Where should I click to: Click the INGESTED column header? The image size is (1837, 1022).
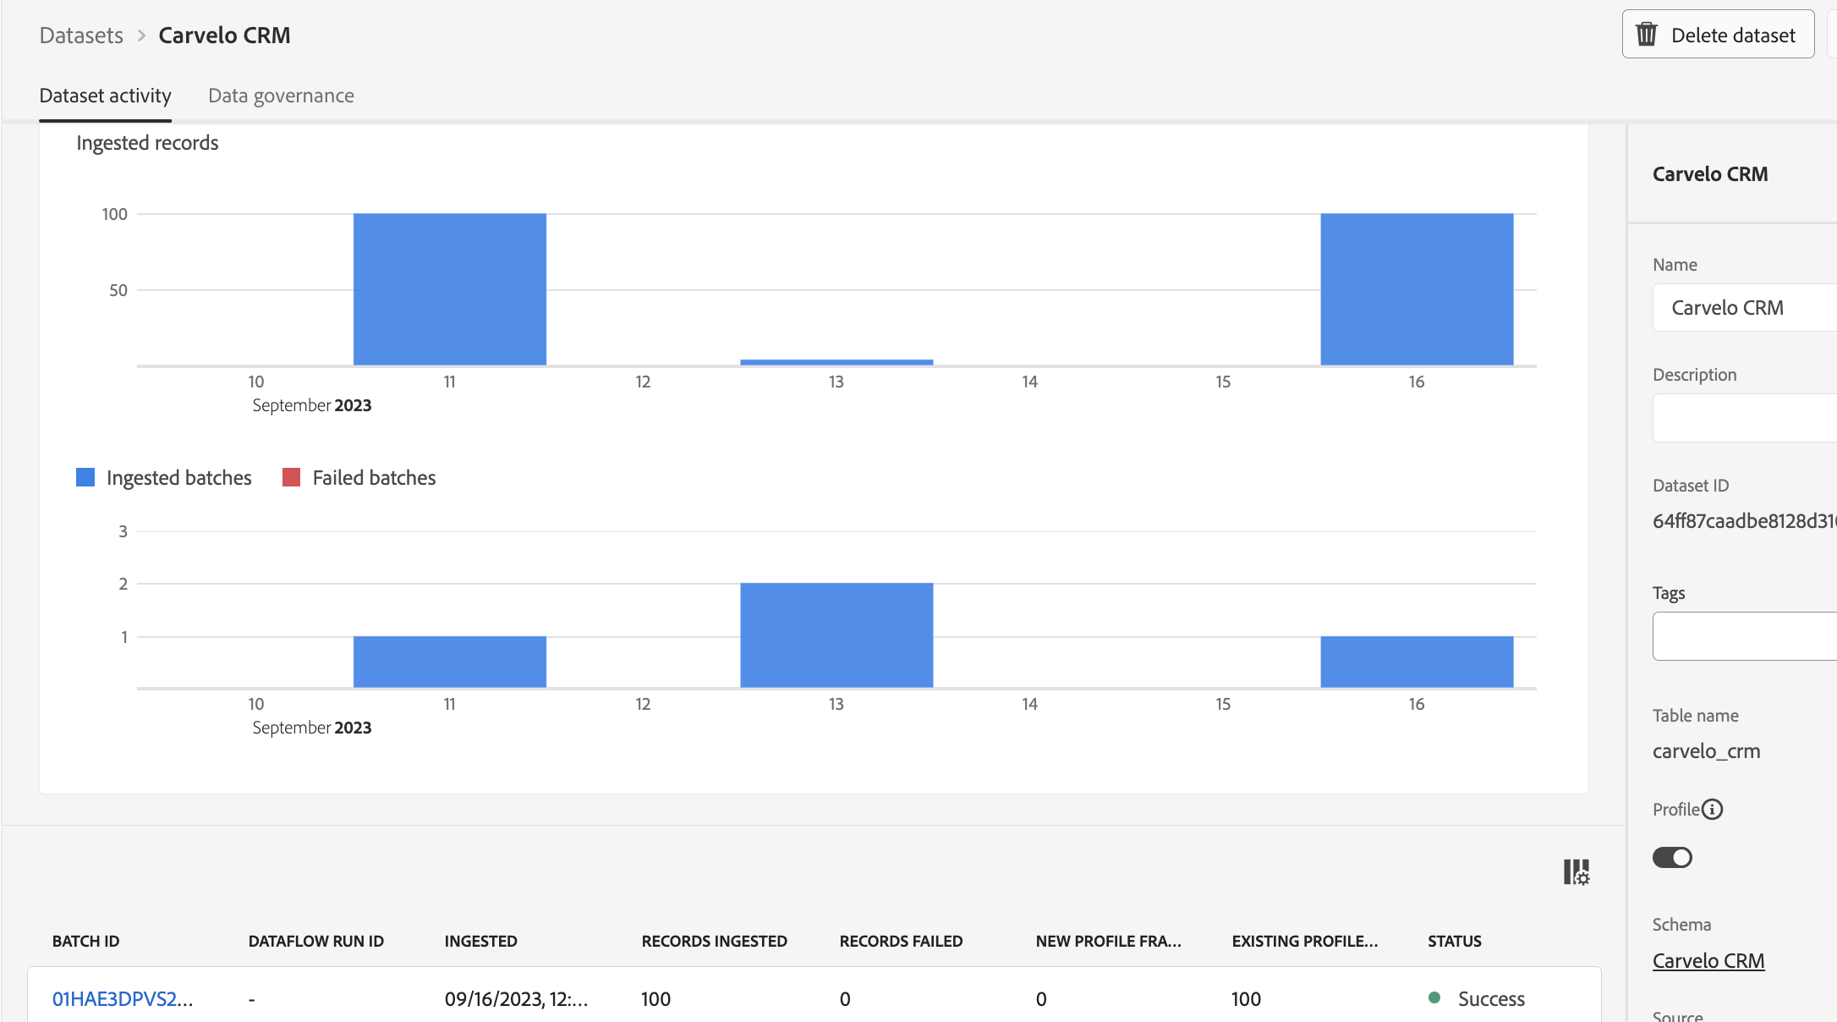coord(480,942)
